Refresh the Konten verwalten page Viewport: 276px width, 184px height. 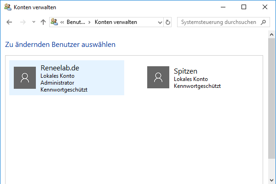167,22
